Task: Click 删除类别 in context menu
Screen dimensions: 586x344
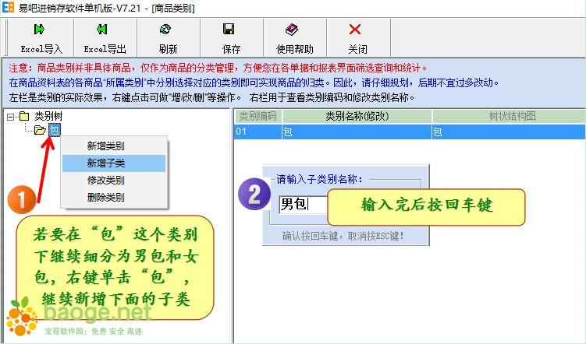Action: pos(105,198)
